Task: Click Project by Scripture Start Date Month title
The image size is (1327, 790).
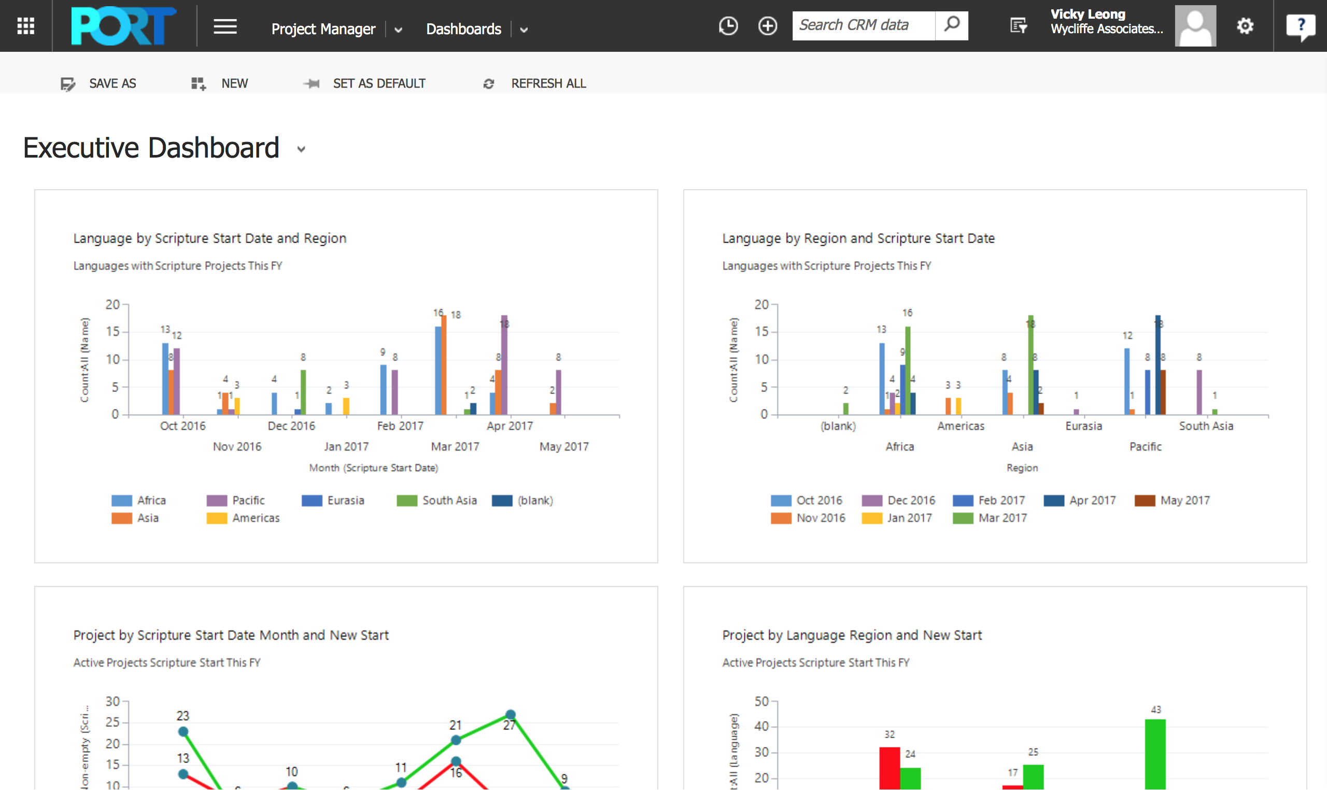Action: [x=231, y=635]
